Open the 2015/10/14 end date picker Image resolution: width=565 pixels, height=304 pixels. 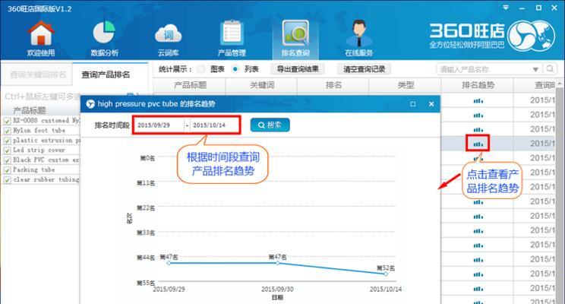pos(214,125)
